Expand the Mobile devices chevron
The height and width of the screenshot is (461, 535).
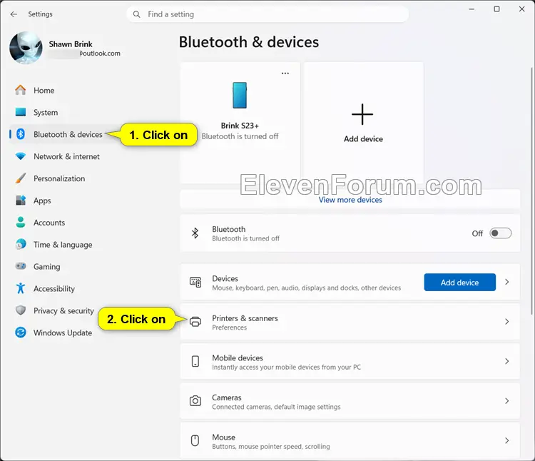pyautogui.click(x=507, y=361)
